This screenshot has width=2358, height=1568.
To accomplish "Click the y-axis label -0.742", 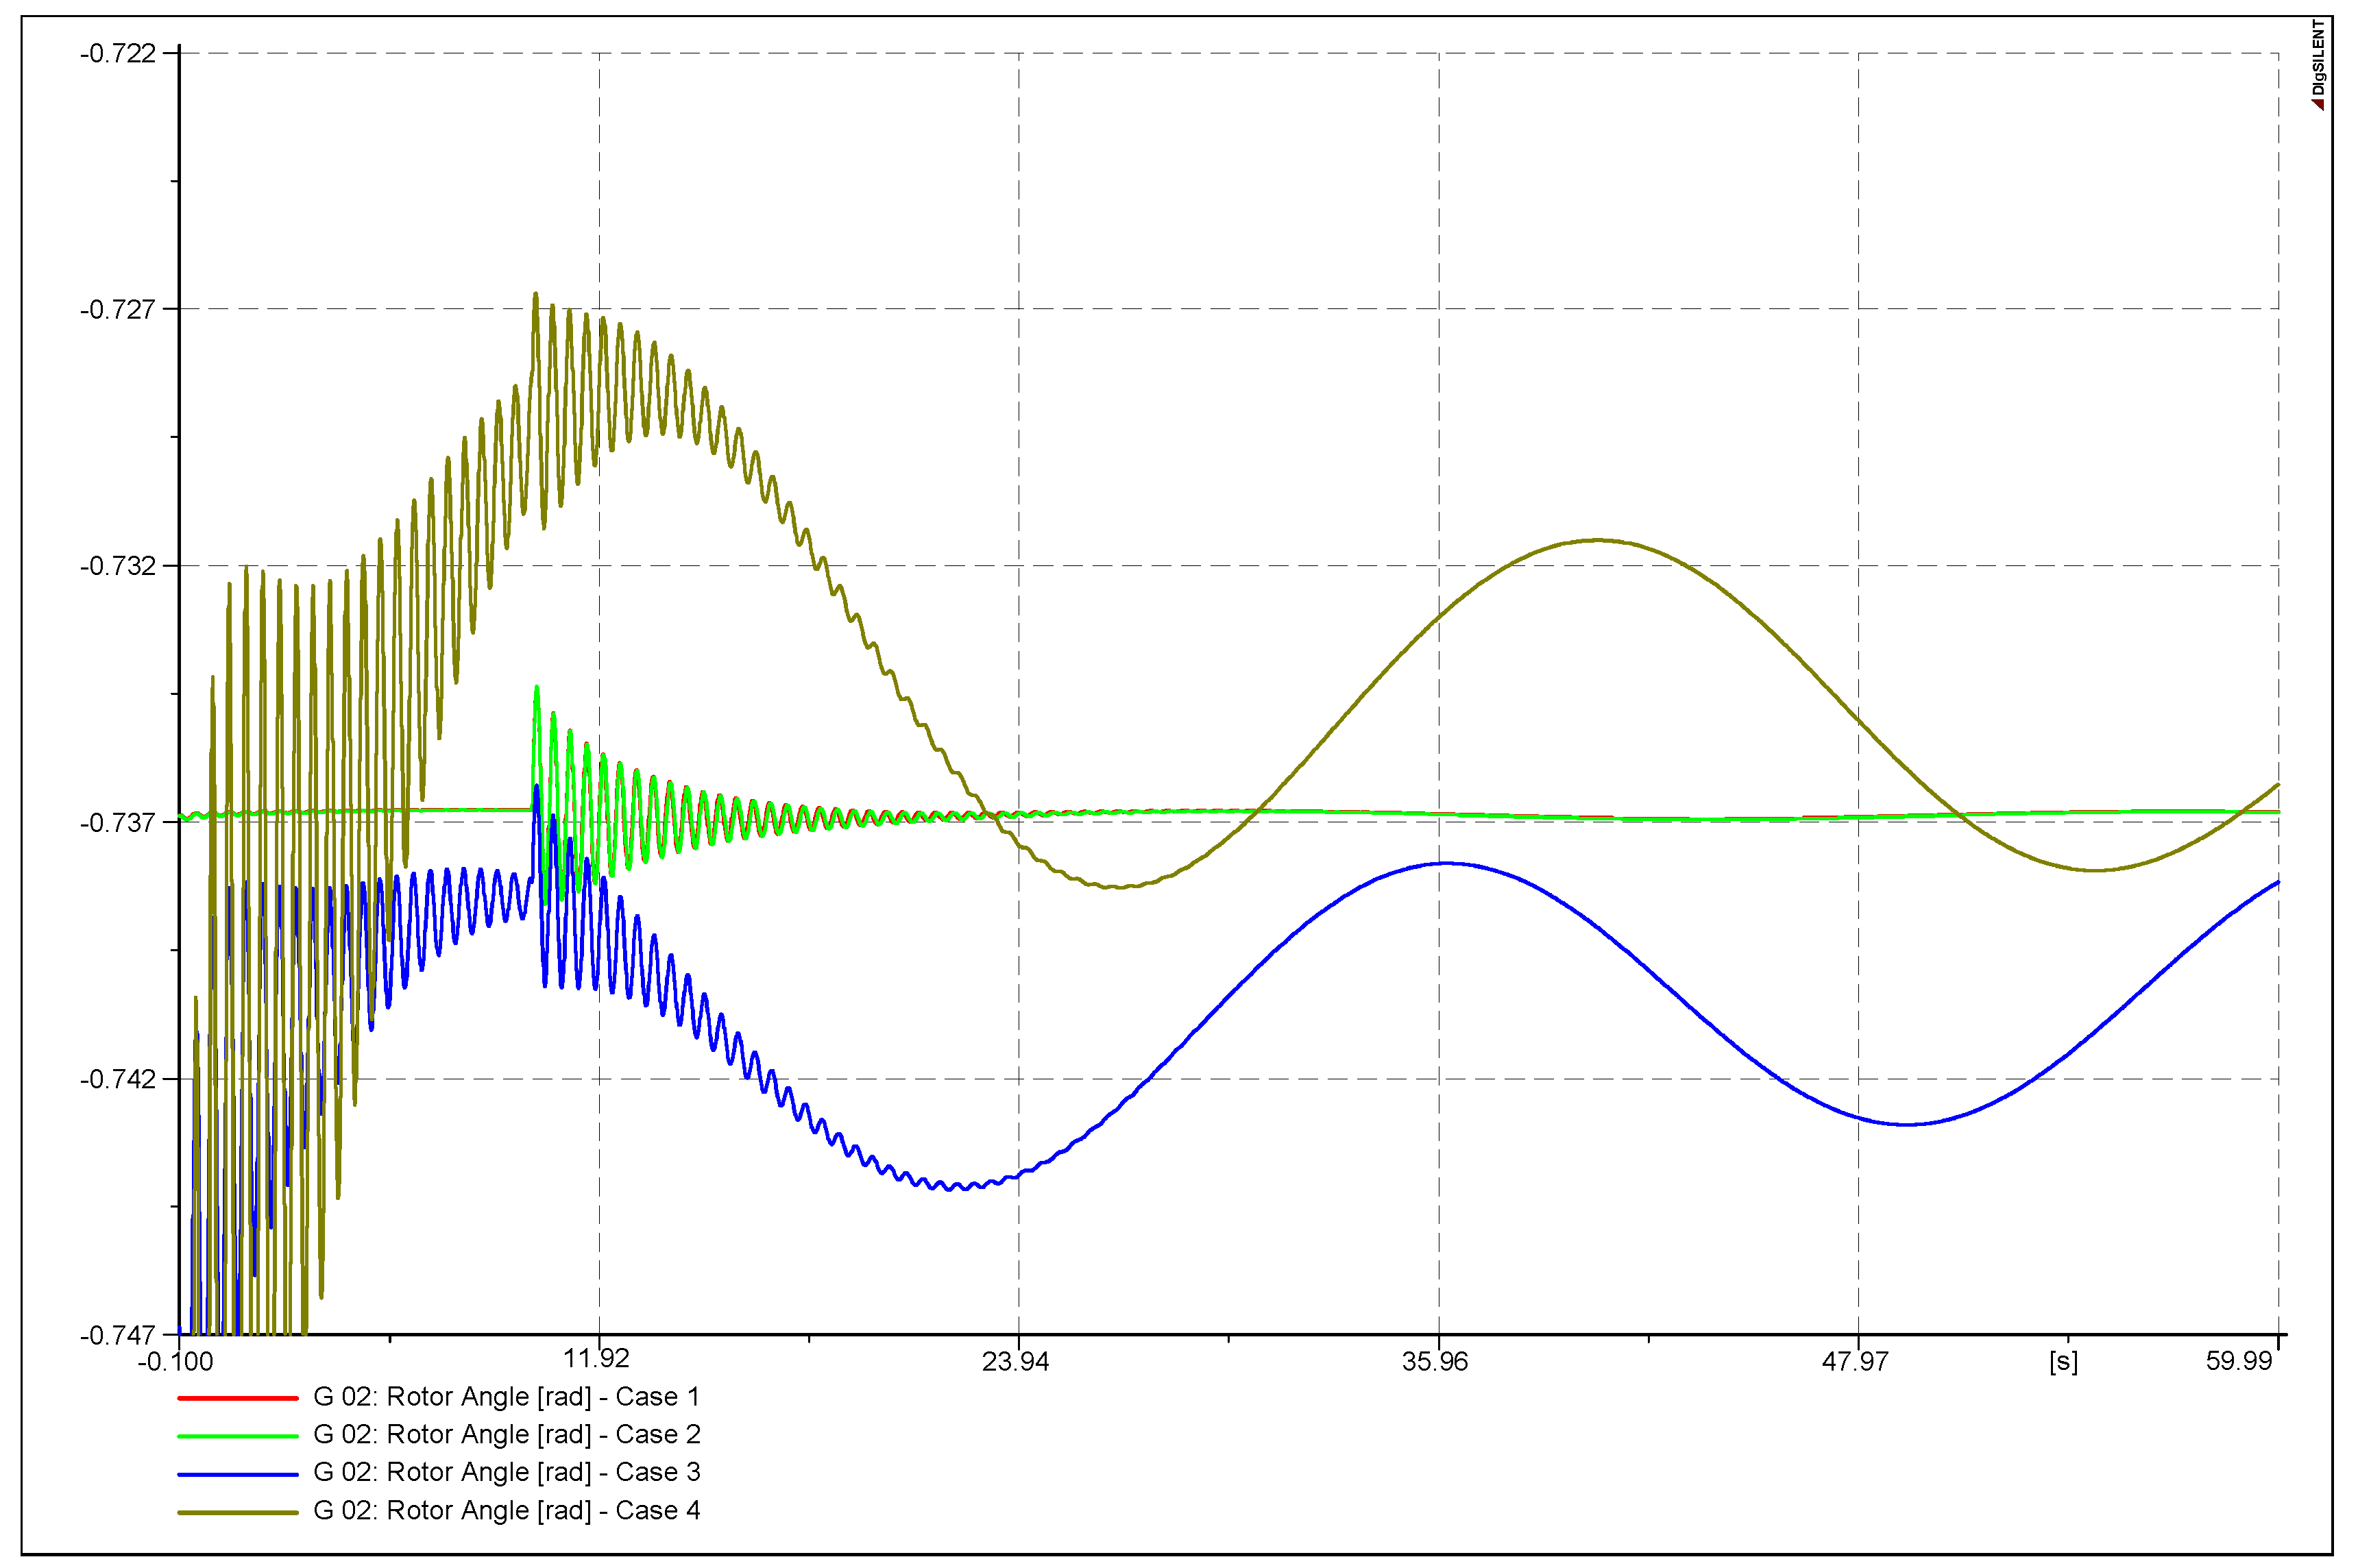I will (x=118, y=1079).
